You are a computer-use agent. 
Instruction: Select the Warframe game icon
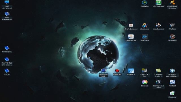click(145, 37)
